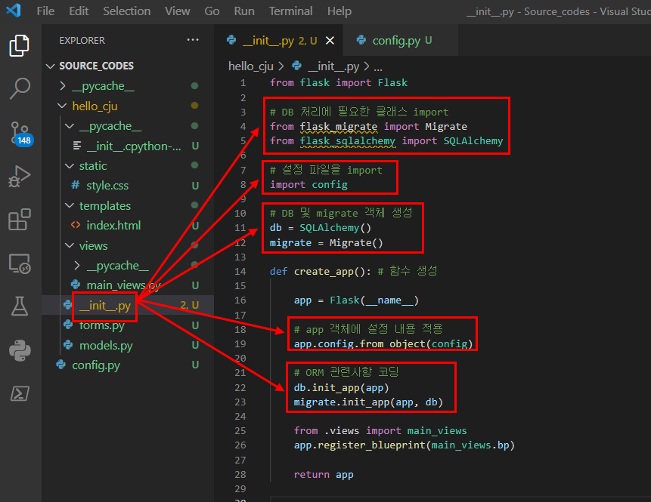
Task: Open Source Control view with 148 badge
Action: [20, 134]
